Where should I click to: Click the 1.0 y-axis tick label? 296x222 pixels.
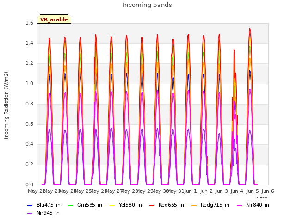pos(29,84)
